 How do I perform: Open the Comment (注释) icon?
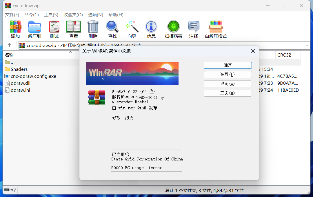pos(193,27)
